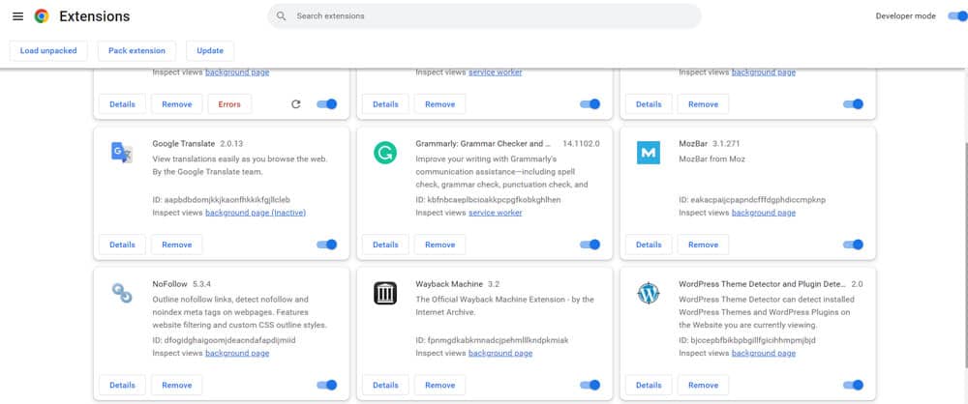Click the MozBar extension icon
The height and width of the screenshot is (404, 968).
[x=649, y=153]
